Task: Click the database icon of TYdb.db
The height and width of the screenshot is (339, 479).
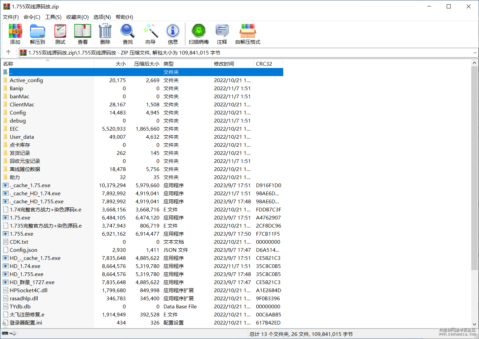Action: [5, 306]
